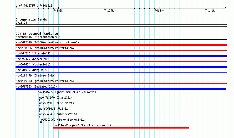Click the nsv464563 Itsara2009 label
234x138 pixels.
[x=33, y=53]
